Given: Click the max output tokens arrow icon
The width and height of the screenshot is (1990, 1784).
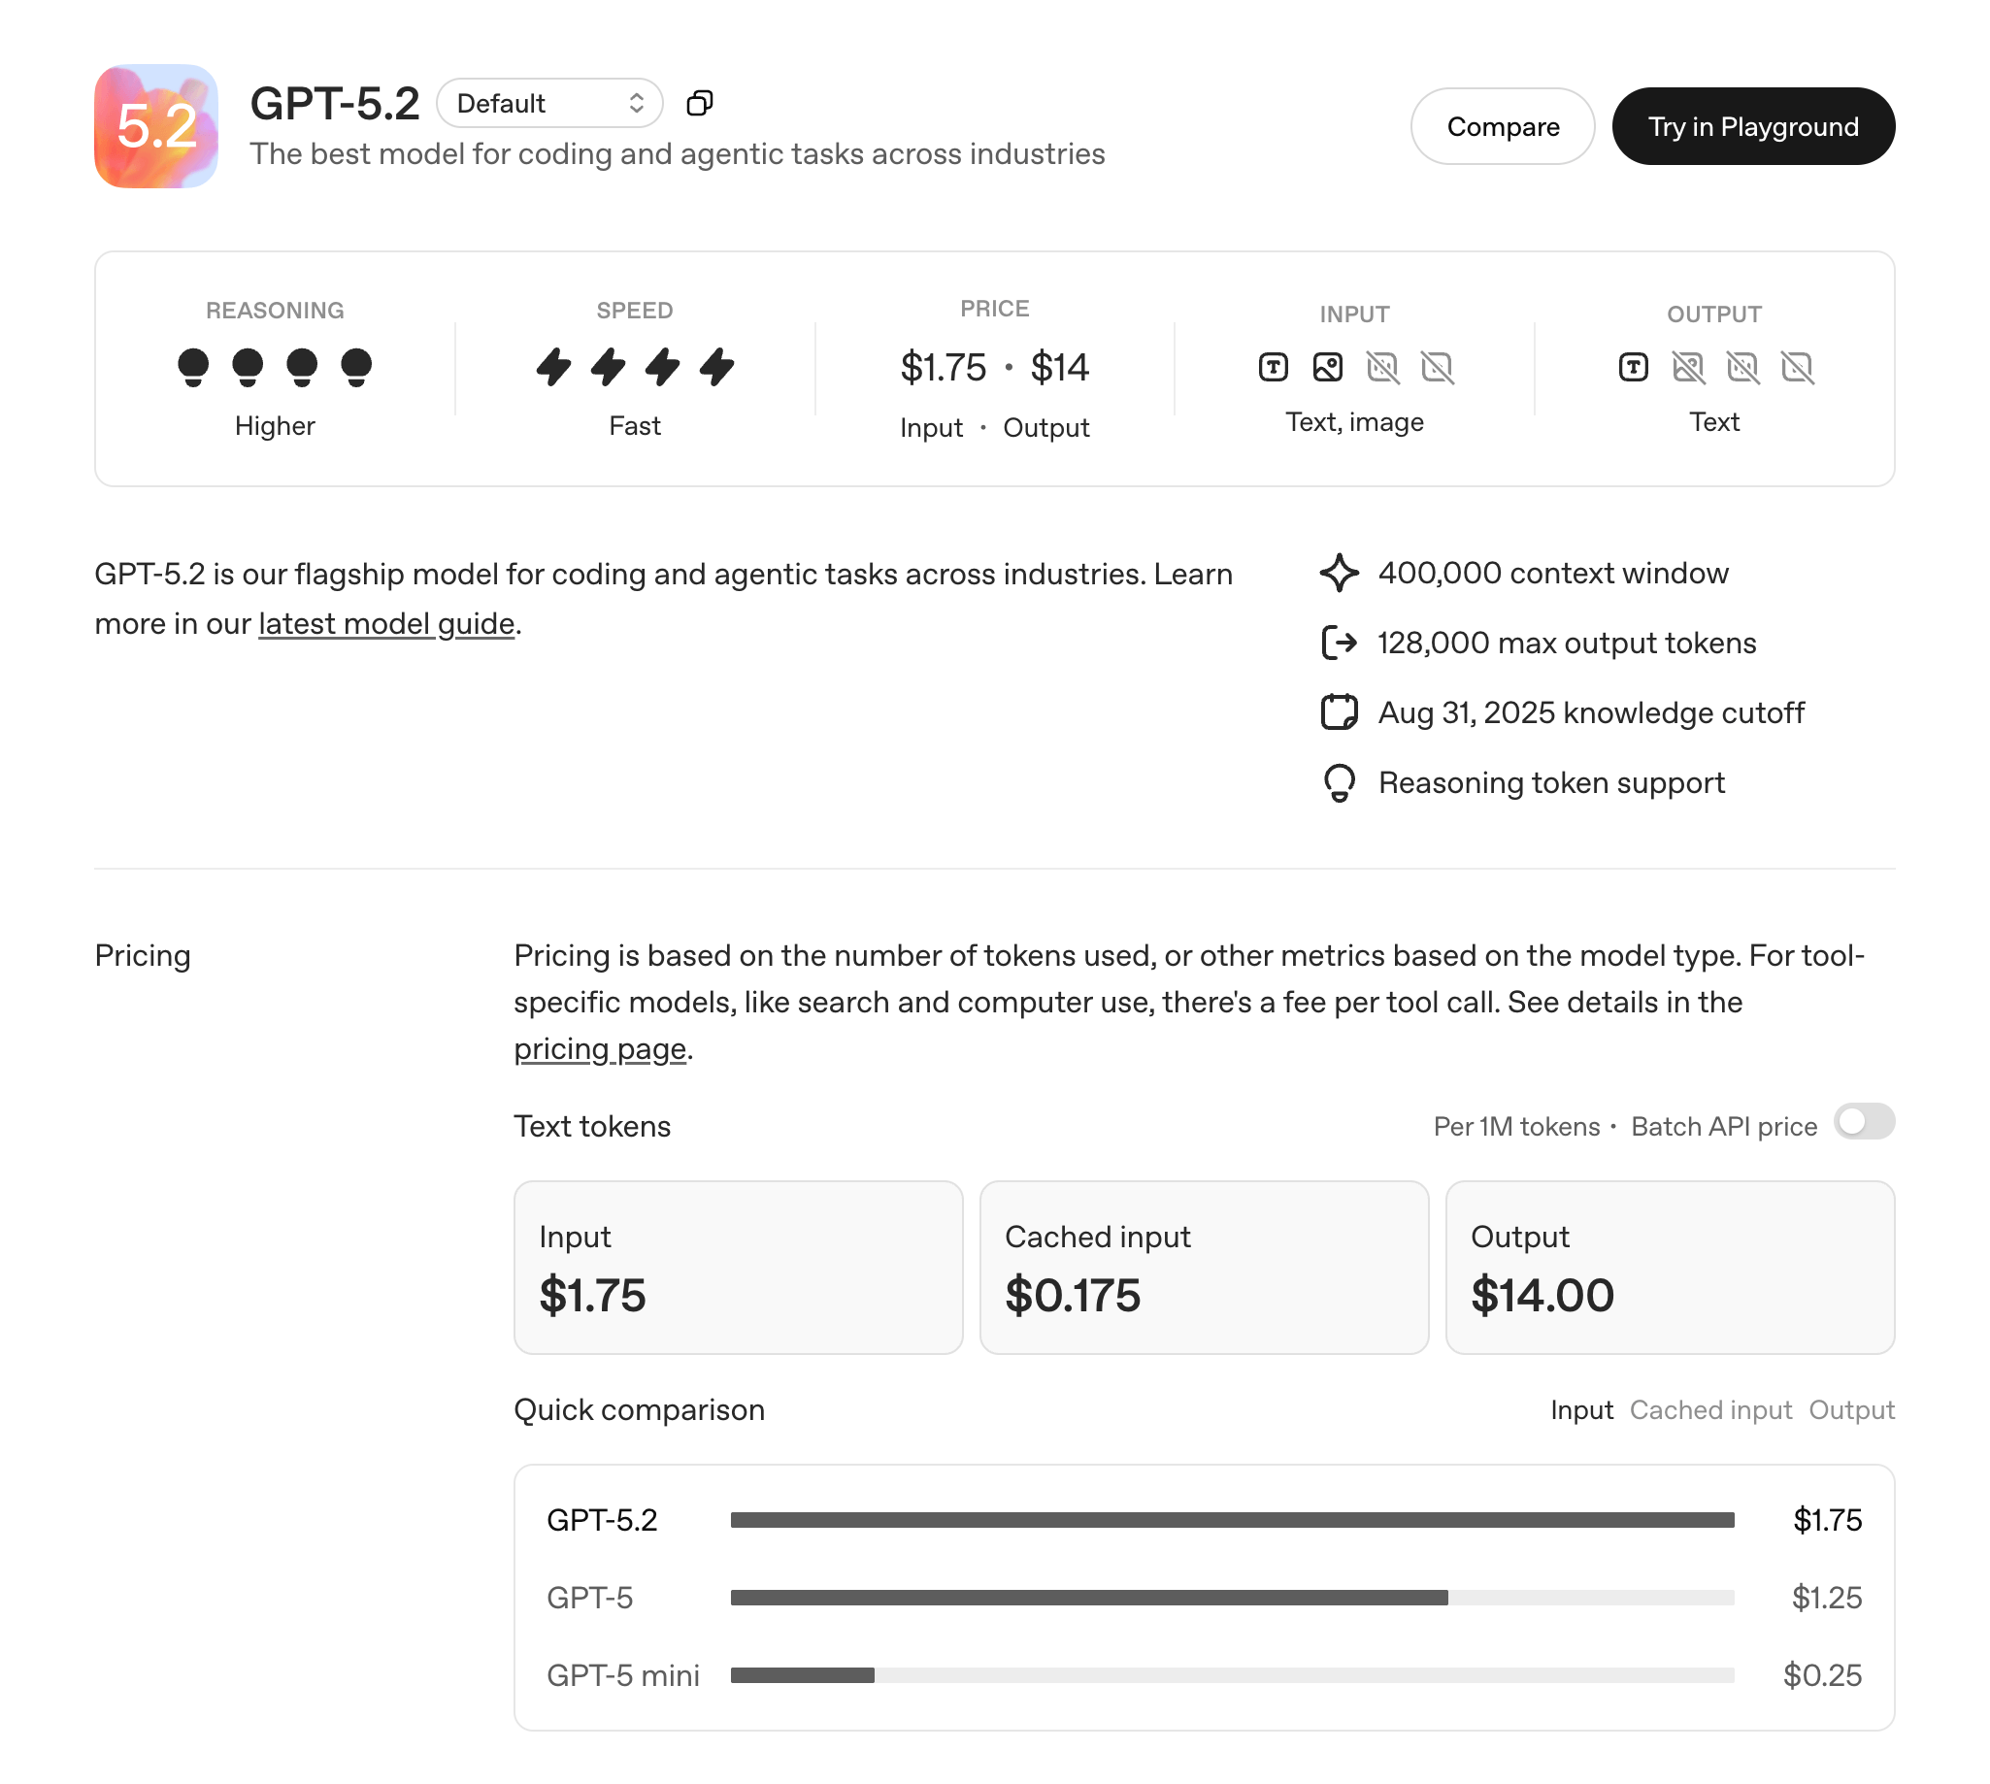Looking at the screenshot, I should pos(1340,642).
